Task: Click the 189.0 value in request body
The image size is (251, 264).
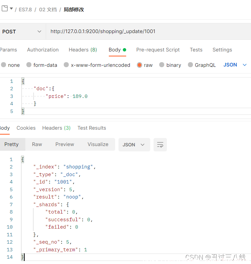Action: [x=80, y=96]
